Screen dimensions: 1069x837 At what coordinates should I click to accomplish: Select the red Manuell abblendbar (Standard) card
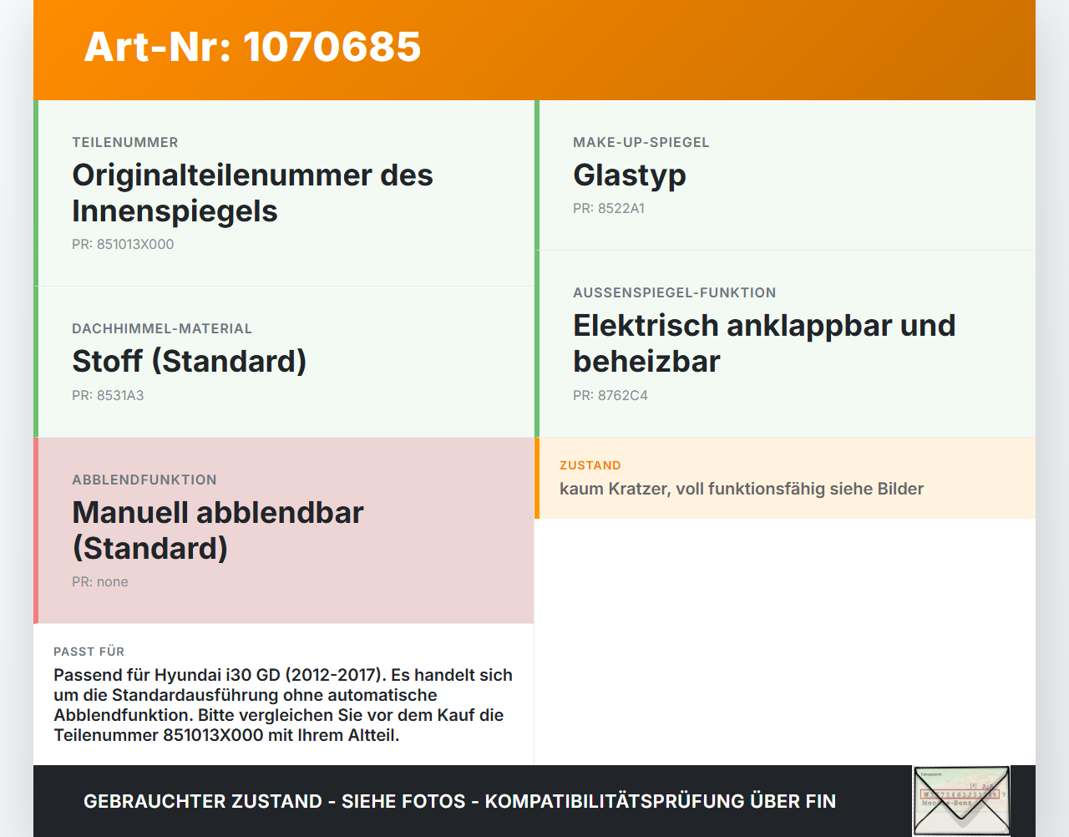[284, 530]
